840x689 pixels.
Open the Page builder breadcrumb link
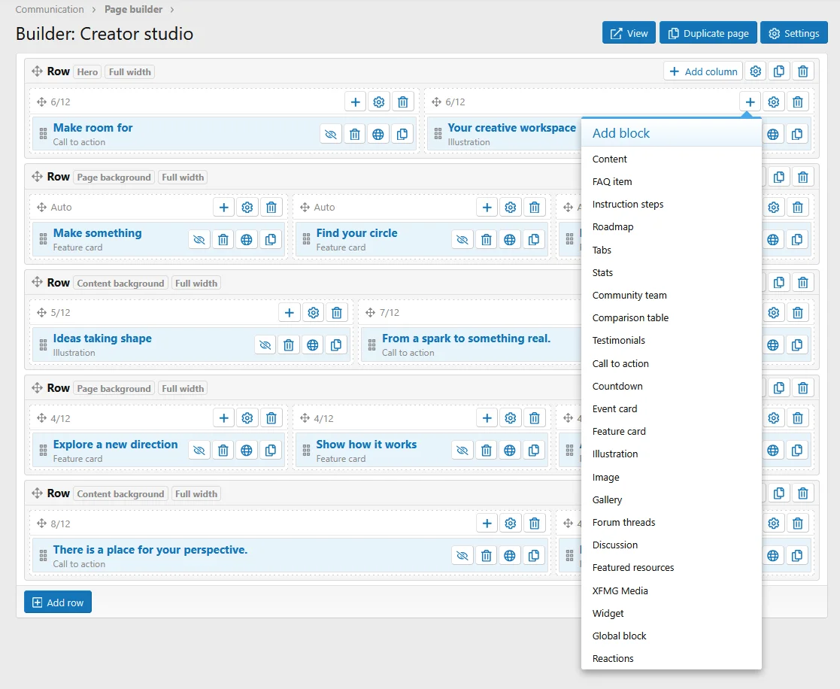[x=133, y=9]
